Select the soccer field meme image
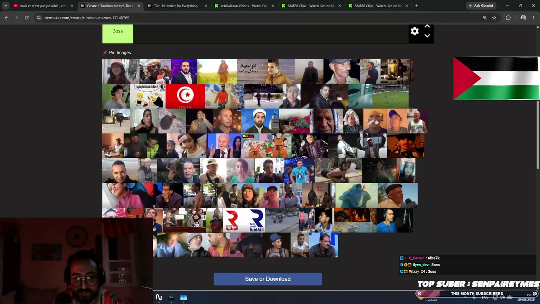Viewport: 540px width, 304px height. click(x=391, y=96)
